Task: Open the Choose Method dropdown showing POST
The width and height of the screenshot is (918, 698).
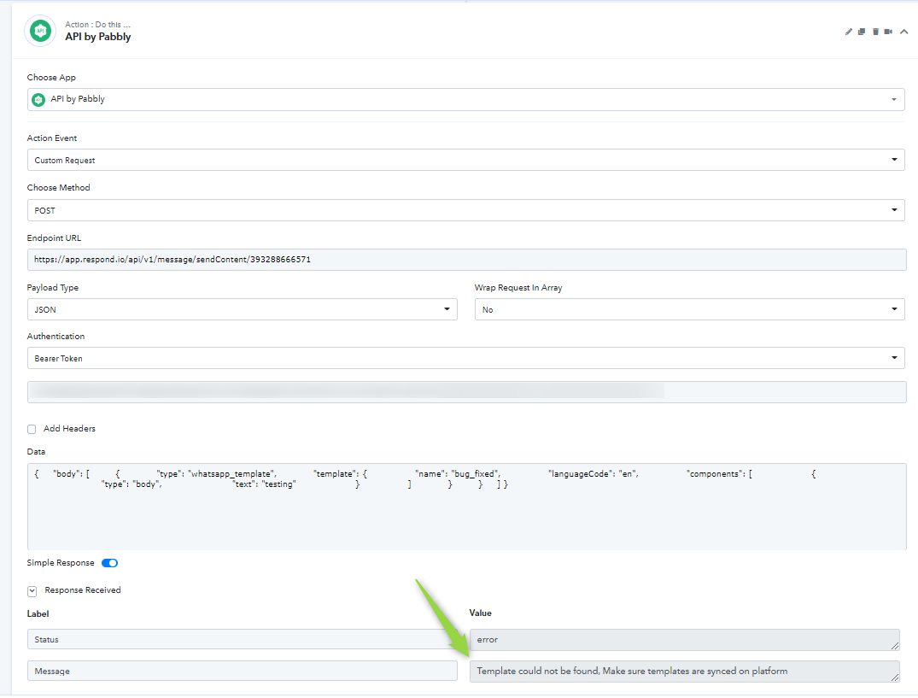Action: coord(466,210)
